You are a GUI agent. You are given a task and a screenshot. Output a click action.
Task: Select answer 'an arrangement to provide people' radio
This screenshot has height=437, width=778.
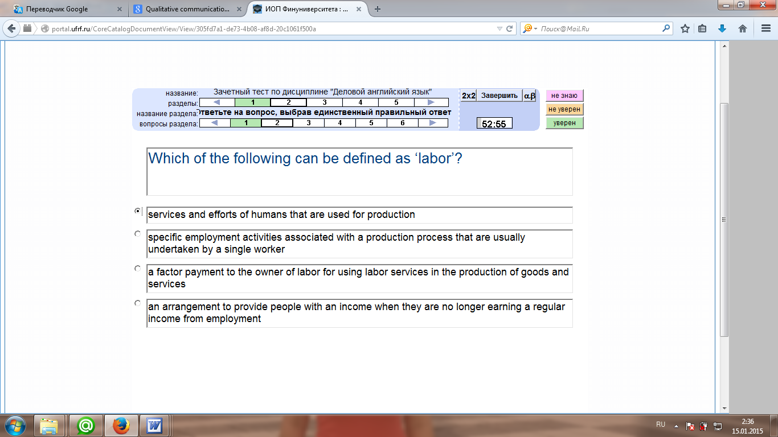point(138,303)
